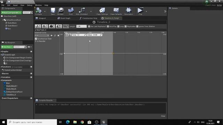223x125 pixels.
Task: Add a color track to timeline
Action: coord(59,26)
